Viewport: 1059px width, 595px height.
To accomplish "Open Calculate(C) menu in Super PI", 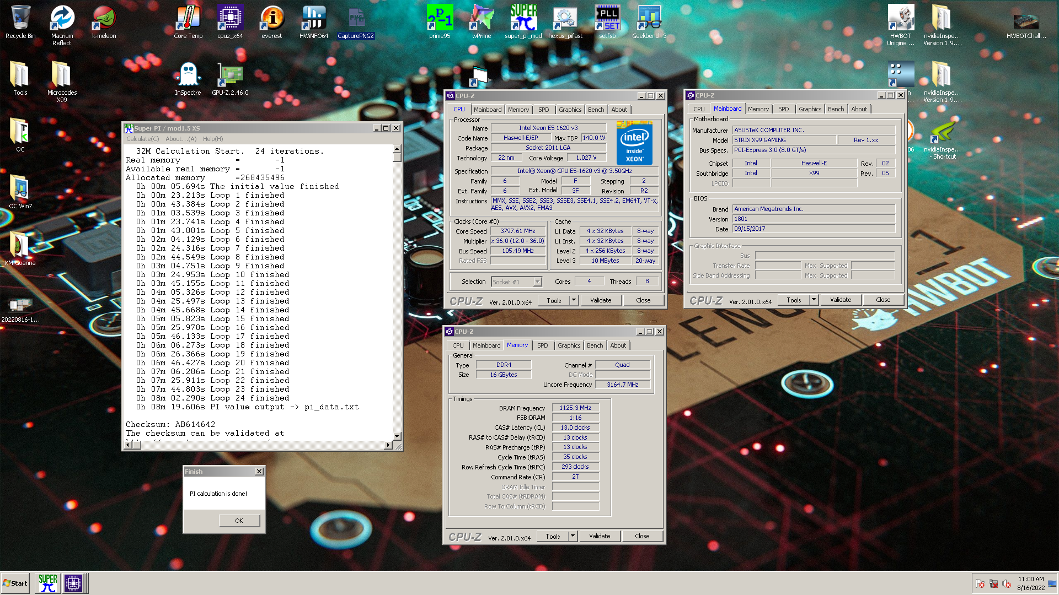I will 142,139.
